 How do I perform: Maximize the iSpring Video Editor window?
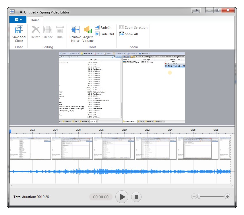tap(217, 10)
